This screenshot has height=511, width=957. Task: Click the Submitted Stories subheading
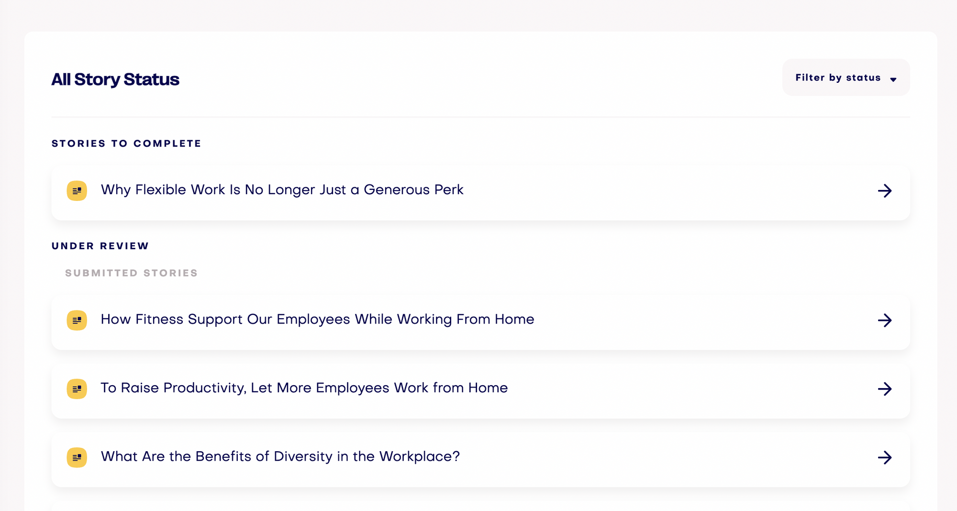coord(131,273)
